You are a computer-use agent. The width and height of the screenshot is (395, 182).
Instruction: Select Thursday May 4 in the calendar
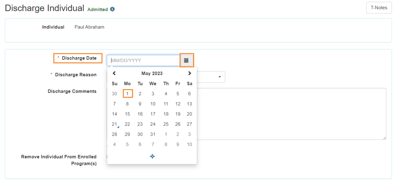[x=166, y=94]
